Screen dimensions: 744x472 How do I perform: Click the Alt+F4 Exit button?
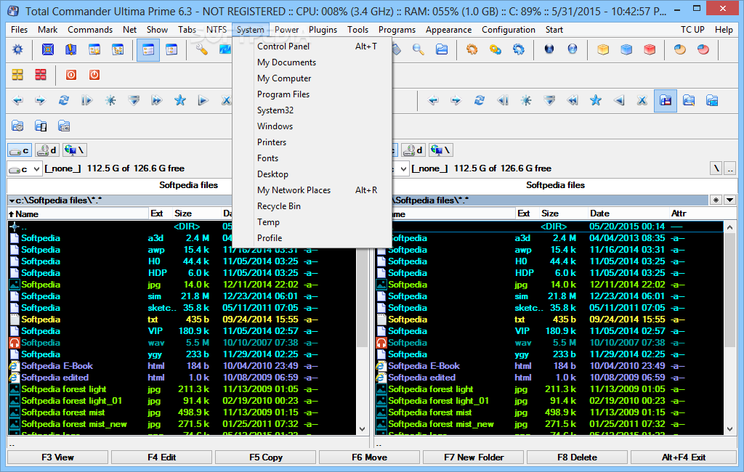(683, 457)
